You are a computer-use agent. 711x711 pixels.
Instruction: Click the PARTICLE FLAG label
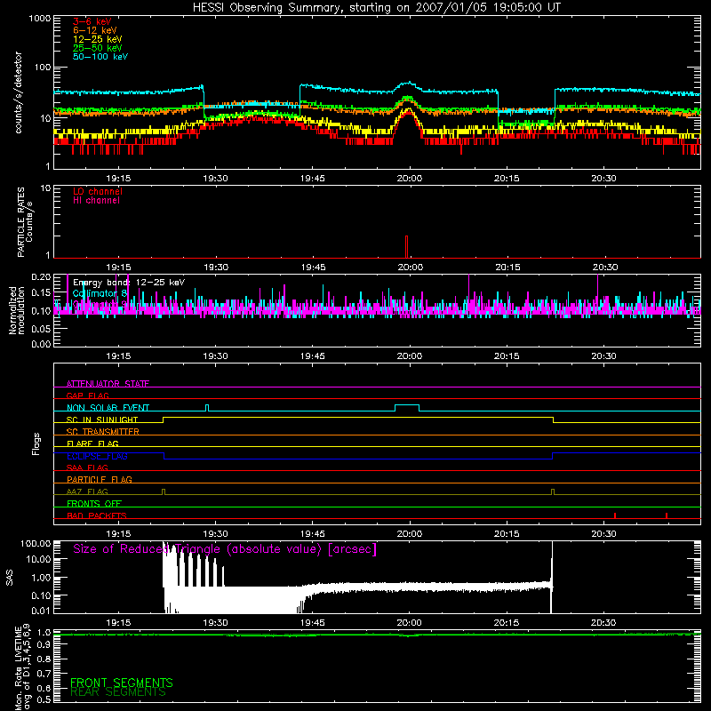[x=100, y=479]
